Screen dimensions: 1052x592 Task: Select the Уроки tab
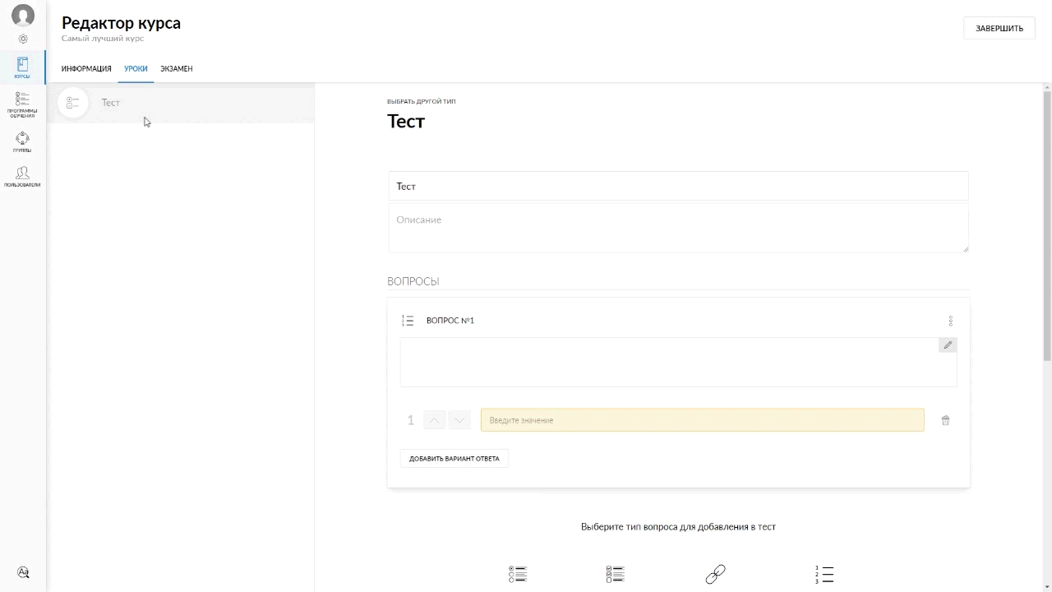136,69
